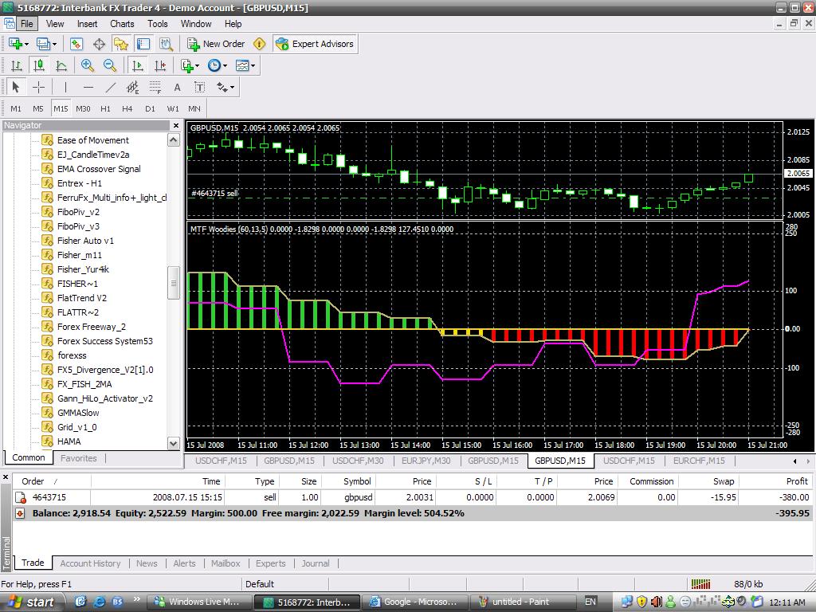The image size is (816, 612).
Task: Switch to H4 timeframe
Action: (x=127, y=108)
